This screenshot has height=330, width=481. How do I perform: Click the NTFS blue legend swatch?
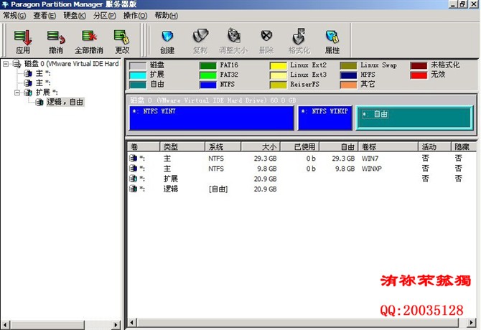tap(208, 85)
